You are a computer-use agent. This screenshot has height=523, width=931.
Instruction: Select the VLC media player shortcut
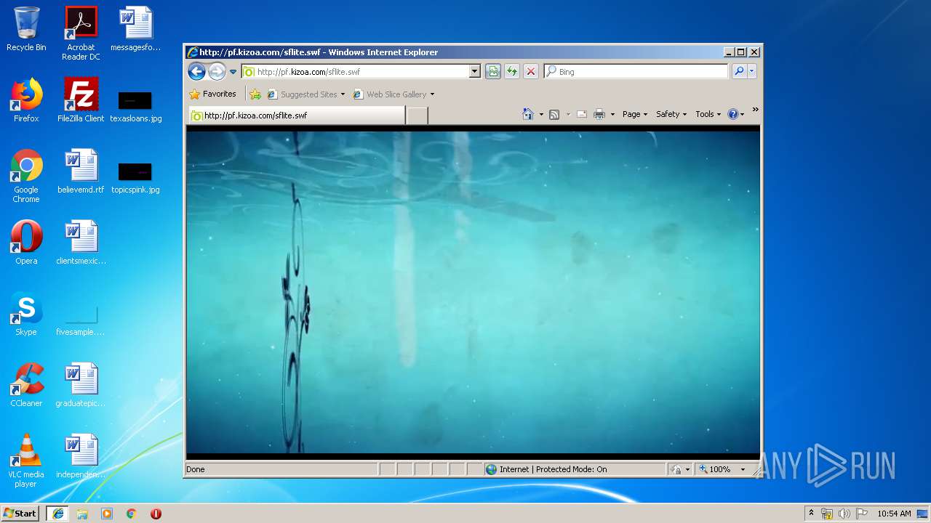coord(26,461)
